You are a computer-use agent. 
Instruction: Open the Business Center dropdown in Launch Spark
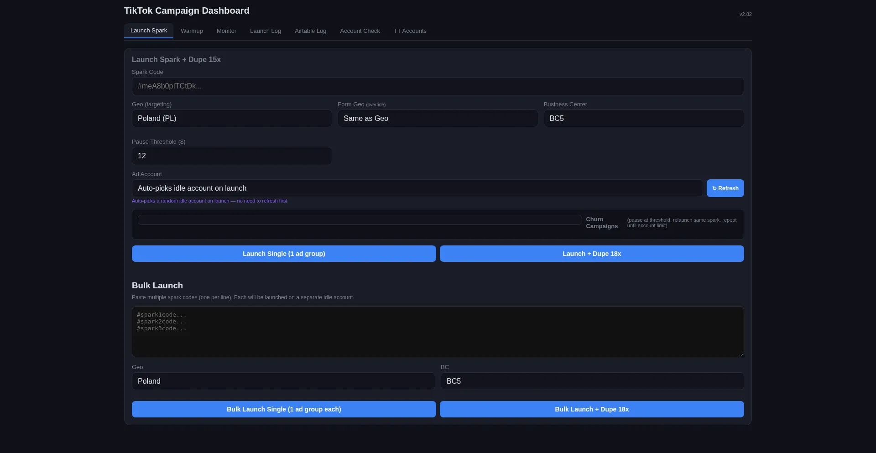coord(644,119)
